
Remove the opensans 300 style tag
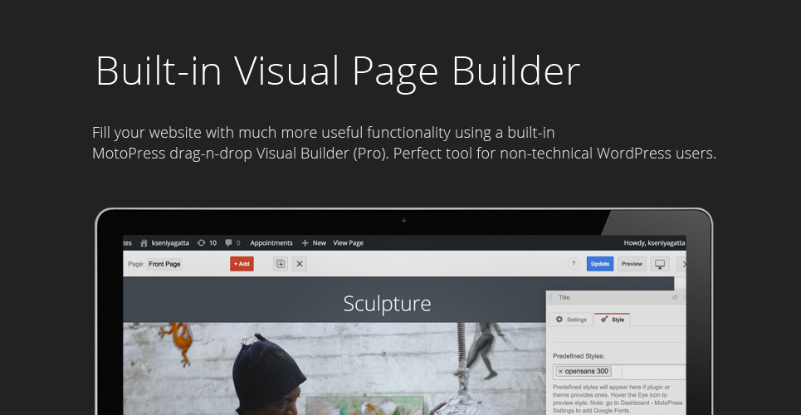click(560, 371)
